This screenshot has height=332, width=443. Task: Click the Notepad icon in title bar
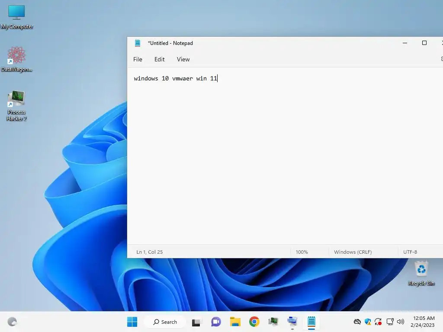pyautogui.click(x=138, y=43)
